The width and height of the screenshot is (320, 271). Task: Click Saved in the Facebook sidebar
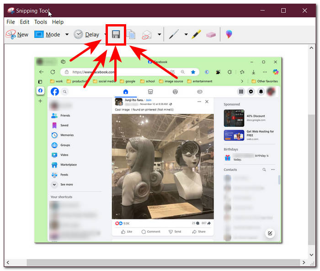(60, 125)
